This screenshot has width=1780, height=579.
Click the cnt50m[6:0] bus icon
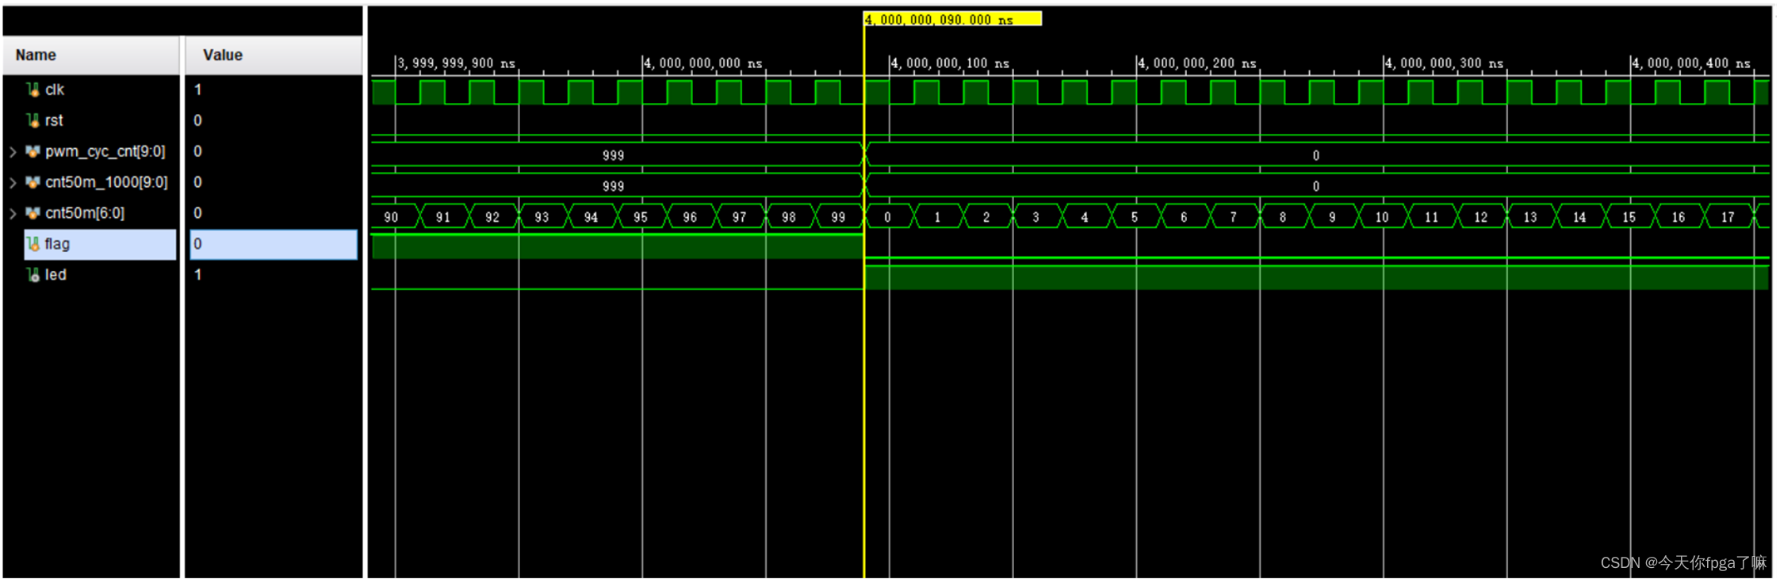(x=33, y=213)
